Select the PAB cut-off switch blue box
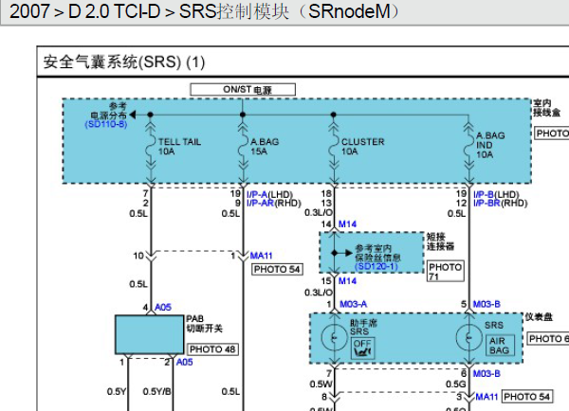The image size is (569, 411). pyautogui.click(x=150, y=334)
